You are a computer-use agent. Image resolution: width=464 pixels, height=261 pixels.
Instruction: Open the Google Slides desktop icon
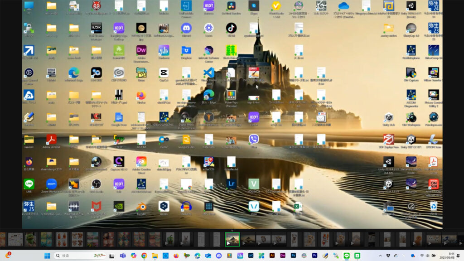coord(186,140)
